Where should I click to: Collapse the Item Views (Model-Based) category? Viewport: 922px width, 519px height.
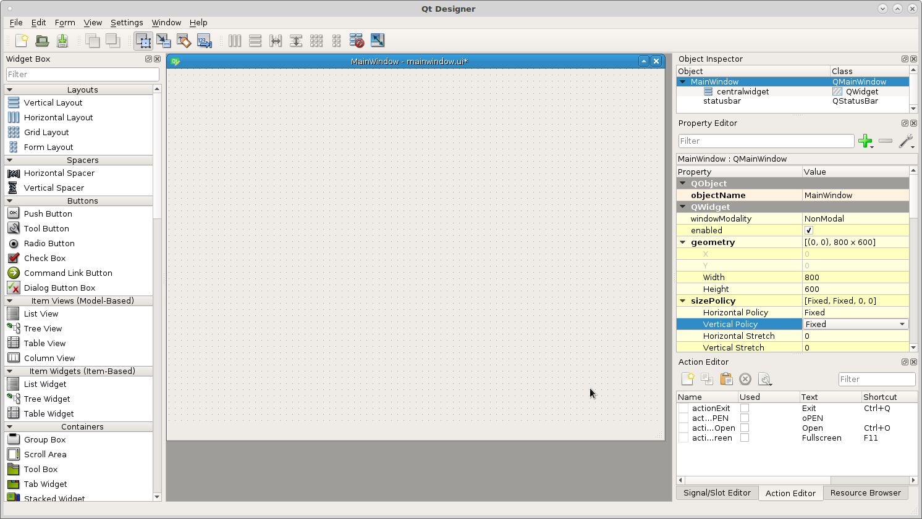9,301
